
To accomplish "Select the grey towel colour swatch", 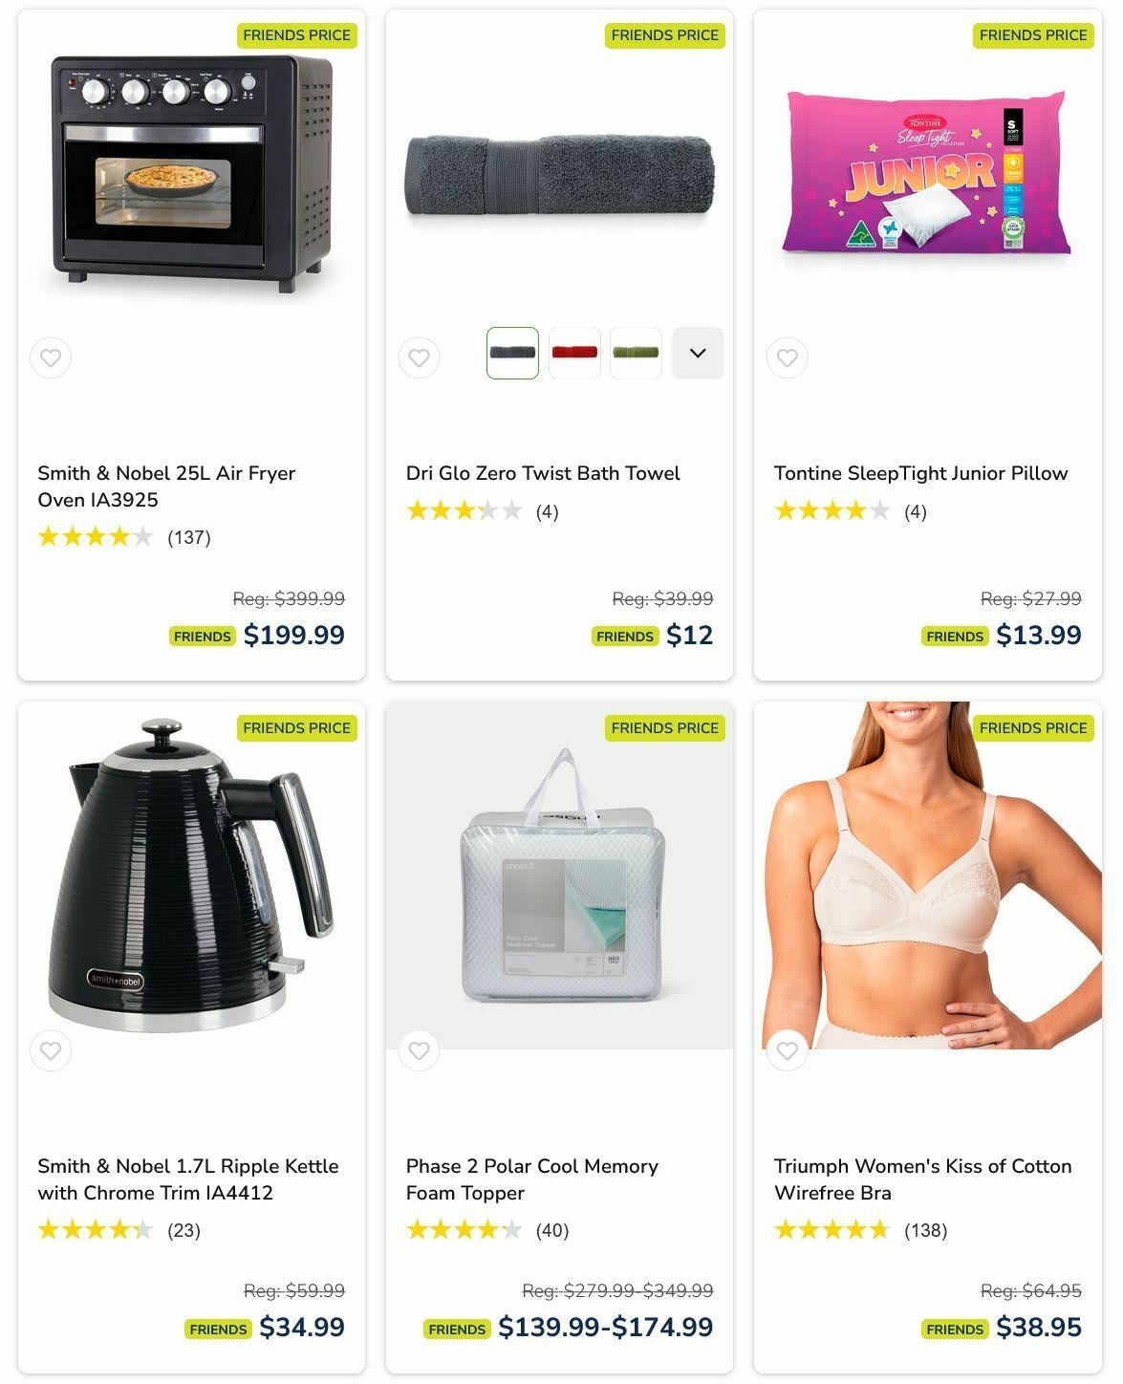I will (x=513, y=353).
